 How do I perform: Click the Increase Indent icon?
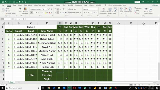click(66, 12)
